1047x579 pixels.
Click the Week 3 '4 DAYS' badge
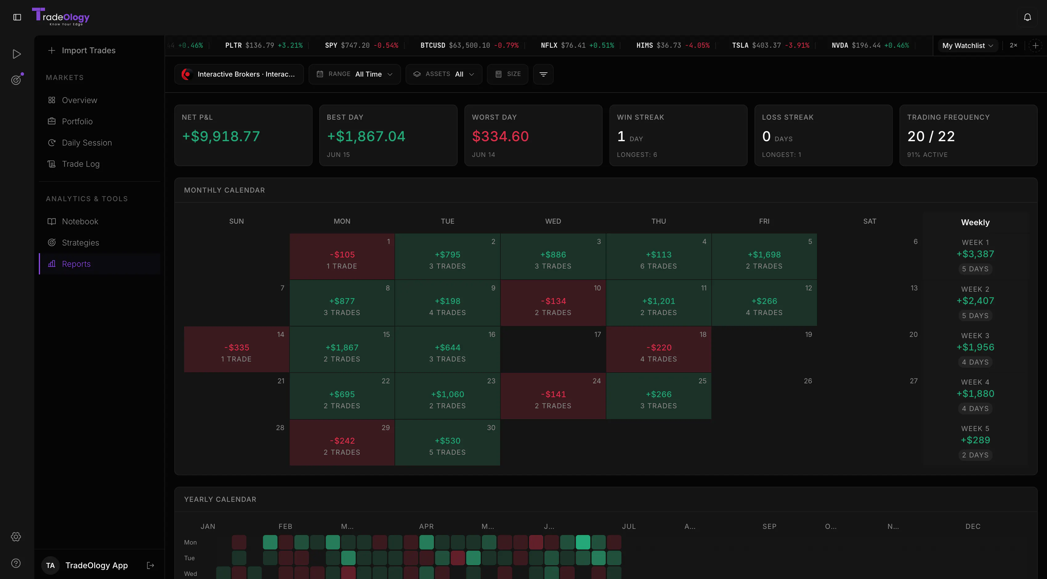975,362
